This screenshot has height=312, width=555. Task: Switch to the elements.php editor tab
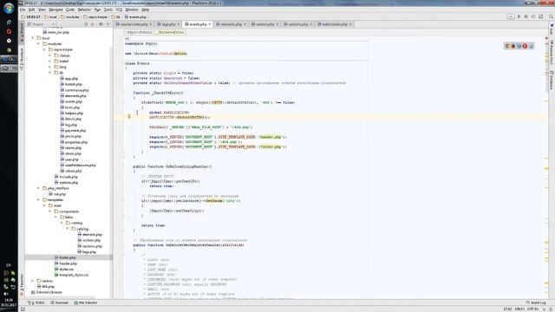pos(231,24)
